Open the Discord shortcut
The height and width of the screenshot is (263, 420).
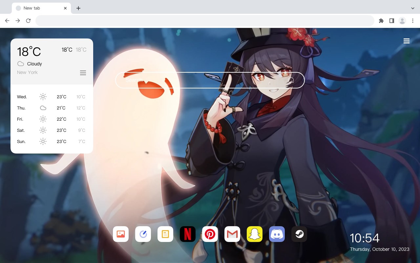tap(277, 234)
